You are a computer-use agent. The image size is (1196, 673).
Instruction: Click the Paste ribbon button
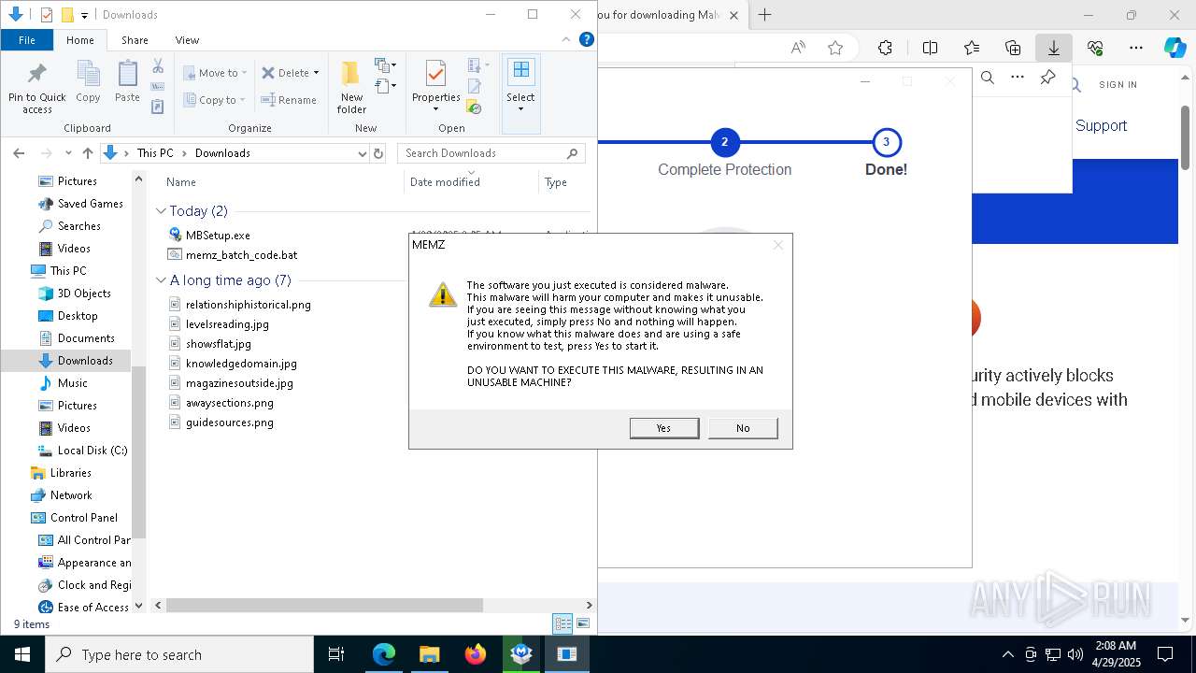tap(127, 81)
